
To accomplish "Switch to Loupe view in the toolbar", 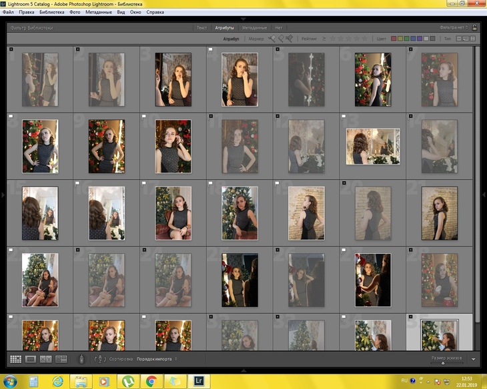I will (31, 359).
